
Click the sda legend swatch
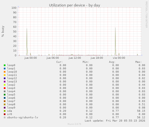(x=5, y=111)
